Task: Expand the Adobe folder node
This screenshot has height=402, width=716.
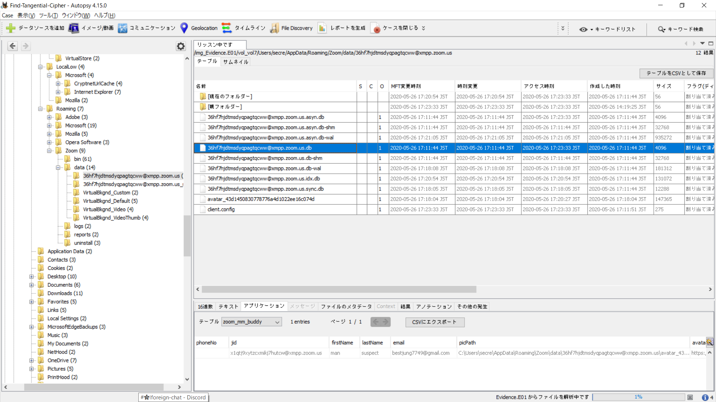Action: [49, 117]
